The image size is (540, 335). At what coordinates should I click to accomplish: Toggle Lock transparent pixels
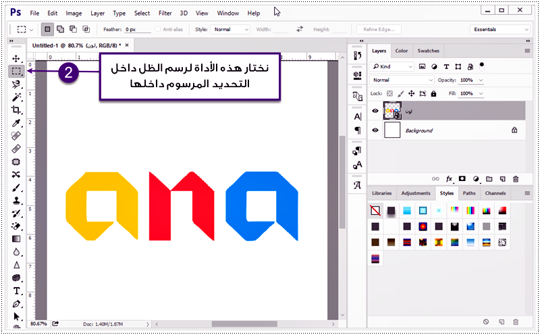pyautogui.click(x=389, y=93)
